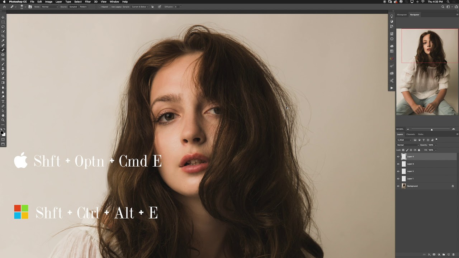Open the Sample Current & Below dropdown
This screenshot has height=258, width=459.
[x=140, y=7]
